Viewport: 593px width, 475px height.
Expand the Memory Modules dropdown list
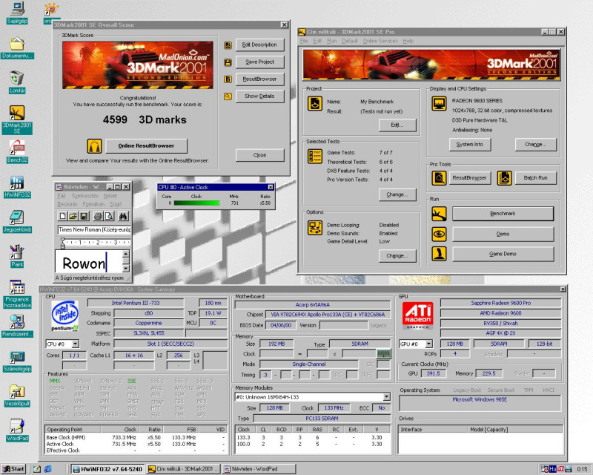point(386,397)
